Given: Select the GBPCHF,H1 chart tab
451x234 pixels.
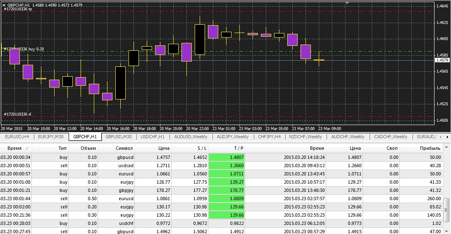Looking at the screenshot, I should click(x=85, y=137).
